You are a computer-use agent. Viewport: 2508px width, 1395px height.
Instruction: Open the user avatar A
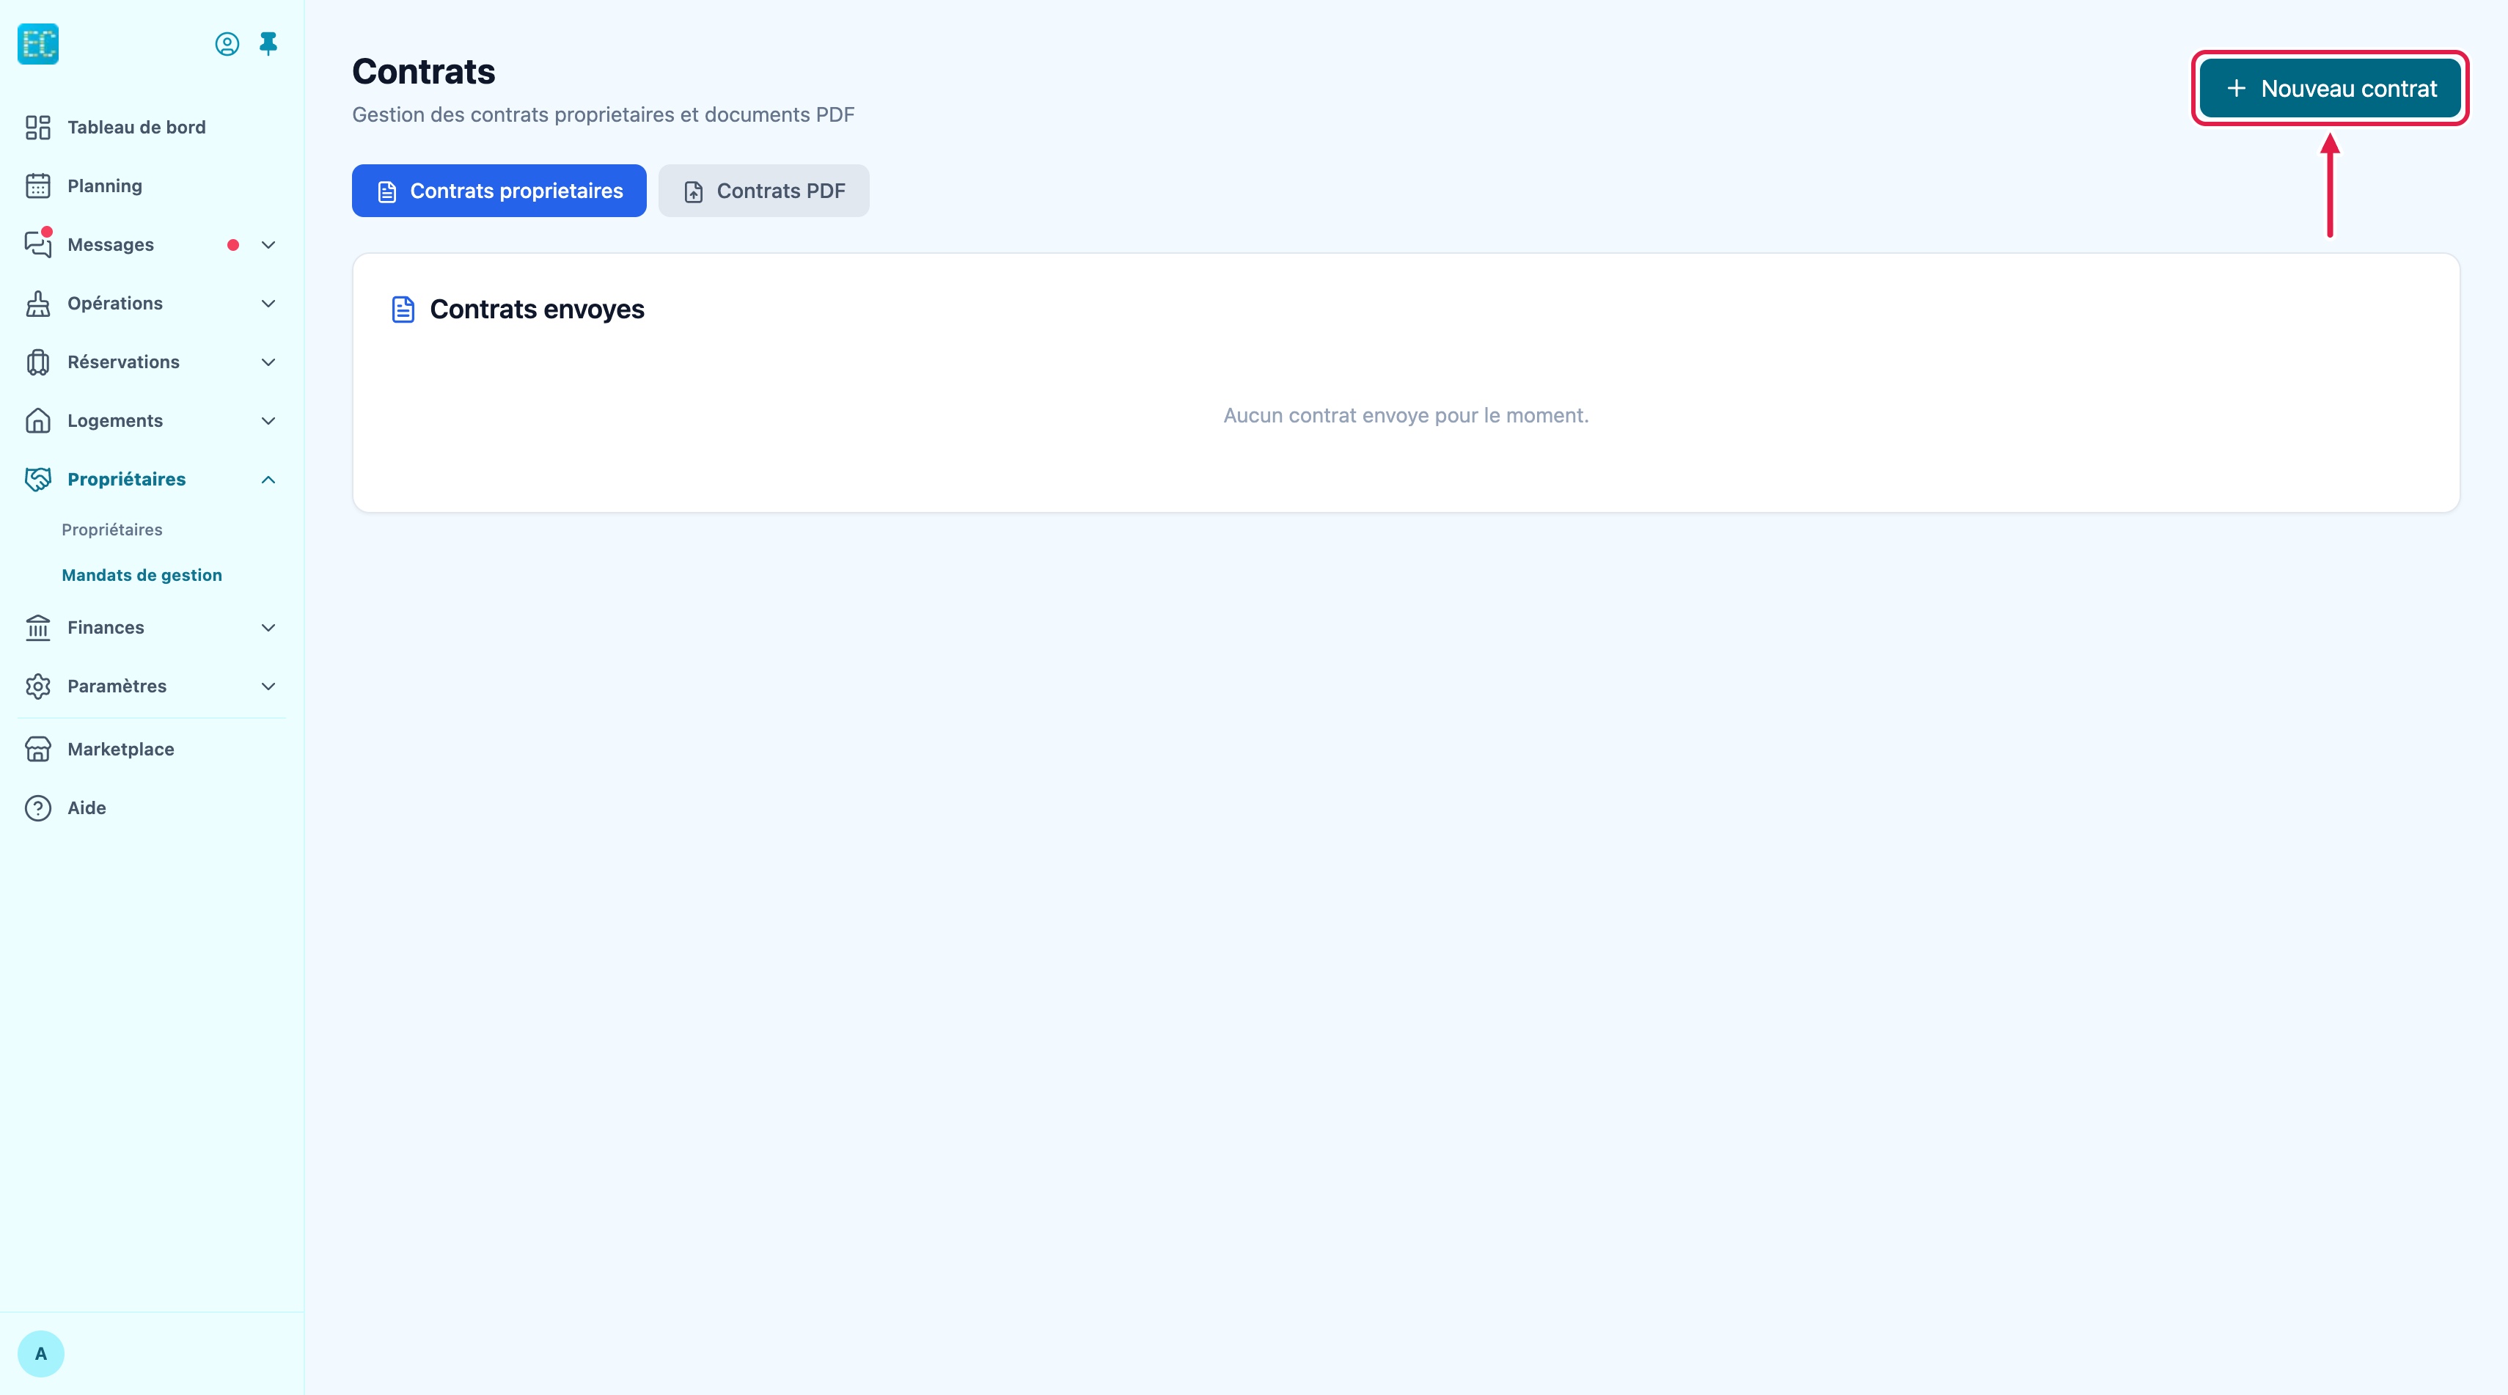tap(41, 1354)
